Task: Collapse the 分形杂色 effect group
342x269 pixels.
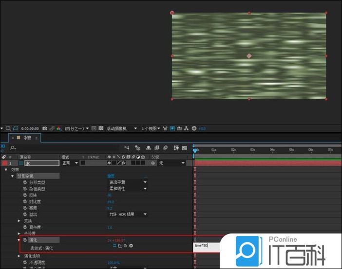Action: [x=13, y=176]
